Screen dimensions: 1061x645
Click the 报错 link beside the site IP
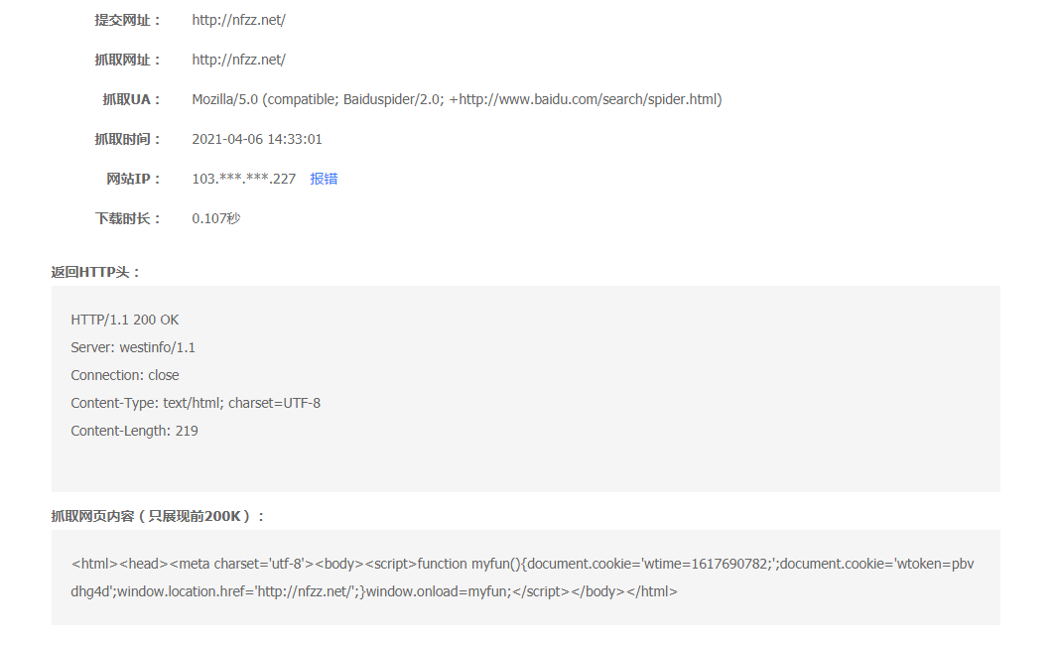324,179
